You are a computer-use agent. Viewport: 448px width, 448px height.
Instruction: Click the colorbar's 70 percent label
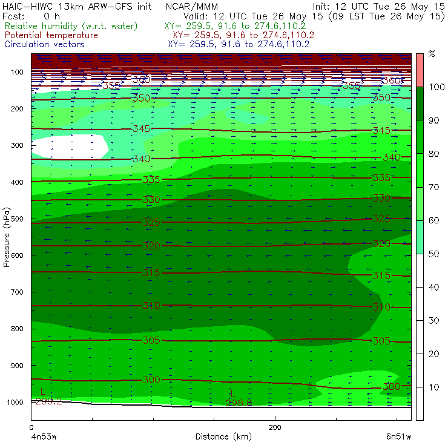point(433,187)
